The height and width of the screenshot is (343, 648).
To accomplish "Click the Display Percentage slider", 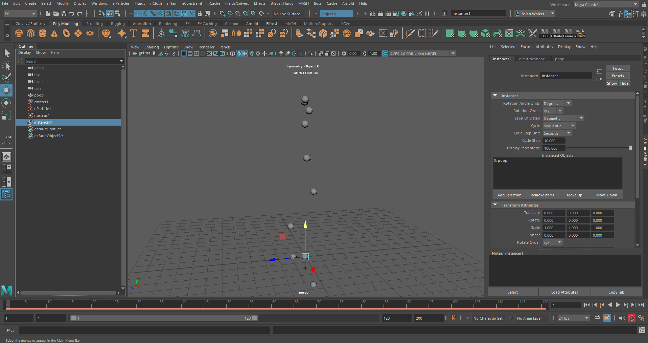I will click(x=598, y=148).
